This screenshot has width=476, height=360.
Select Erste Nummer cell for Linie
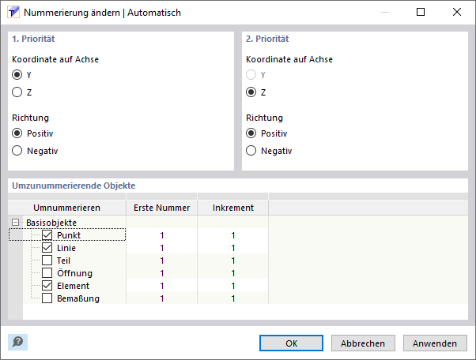pyautogui.click(x=162, y=248)
